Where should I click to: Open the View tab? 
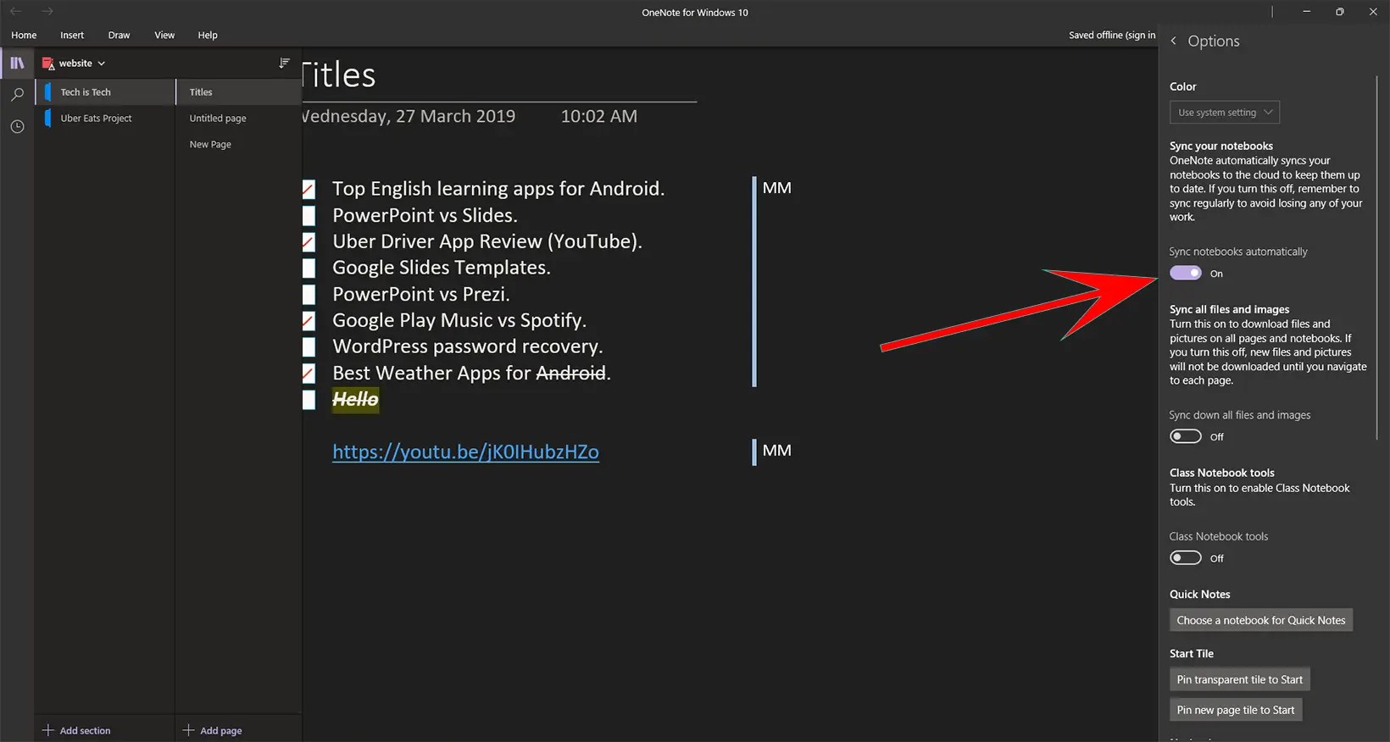[x=164, y=35]
